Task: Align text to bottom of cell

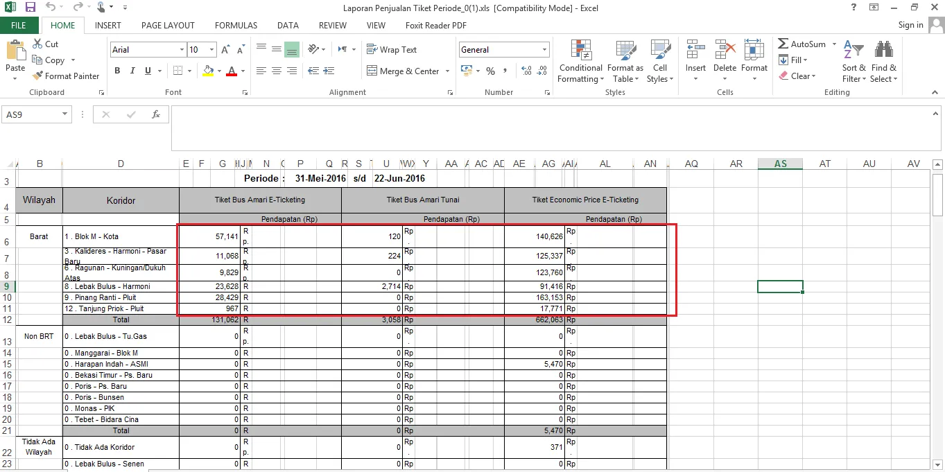Action: [x=291, y=49]
